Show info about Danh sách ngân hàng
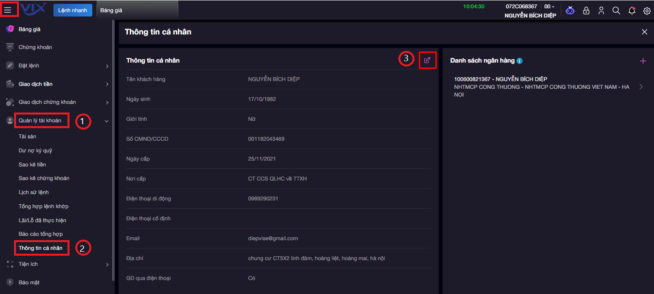 coord(519,61)
